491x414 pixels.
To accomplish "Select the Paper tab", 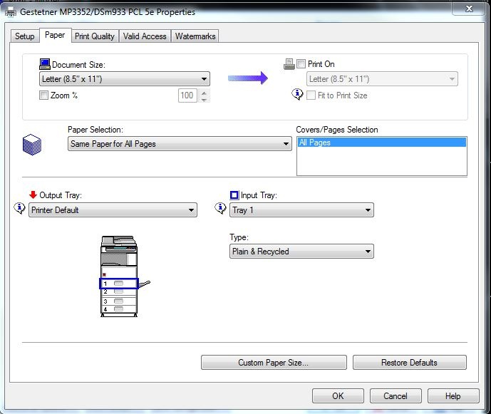I will click(55, 35).
